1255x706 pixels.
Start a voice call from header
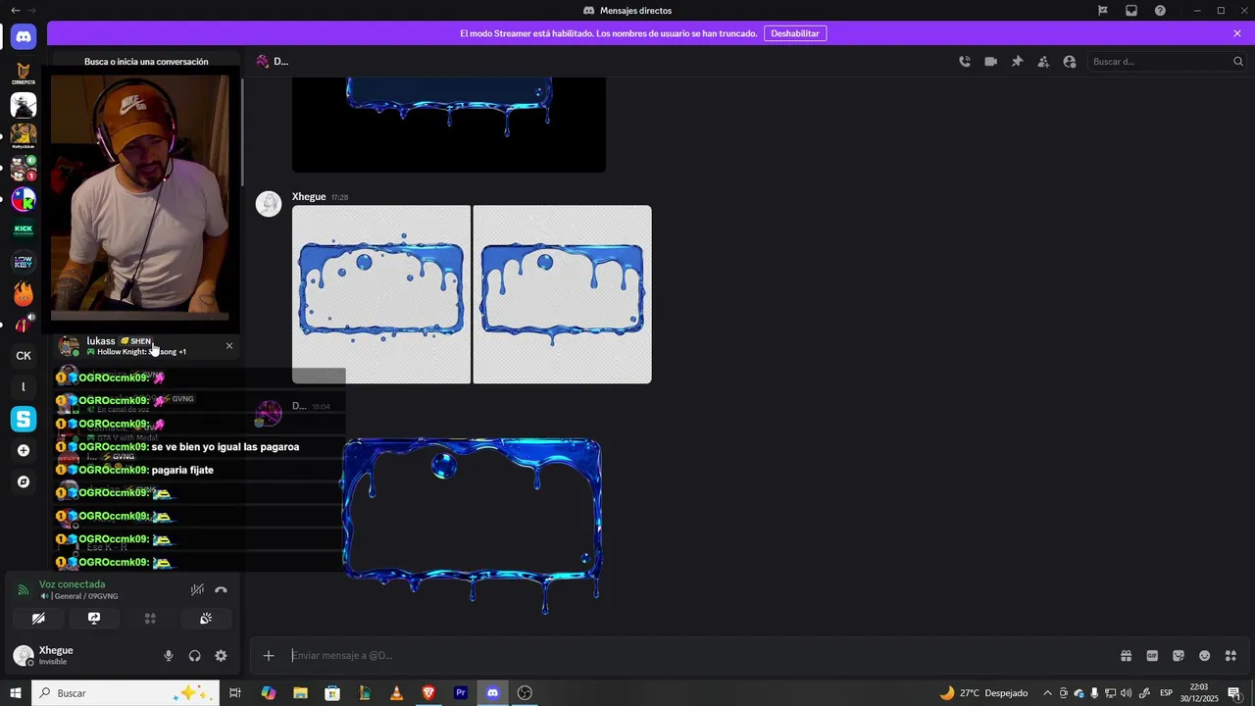tap(965, 61)
